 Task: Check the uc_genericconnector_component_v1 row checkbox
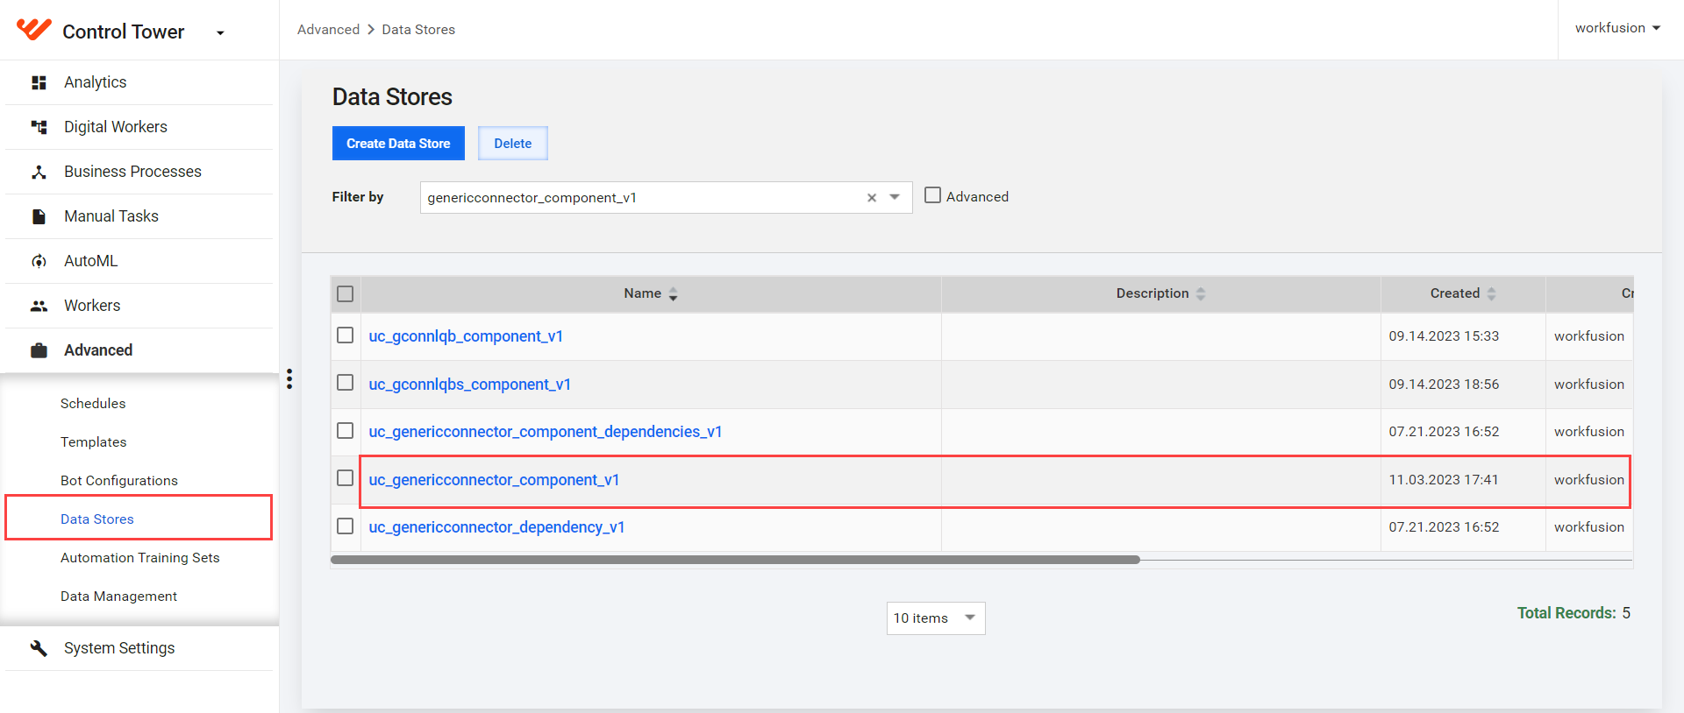(346, 478)
